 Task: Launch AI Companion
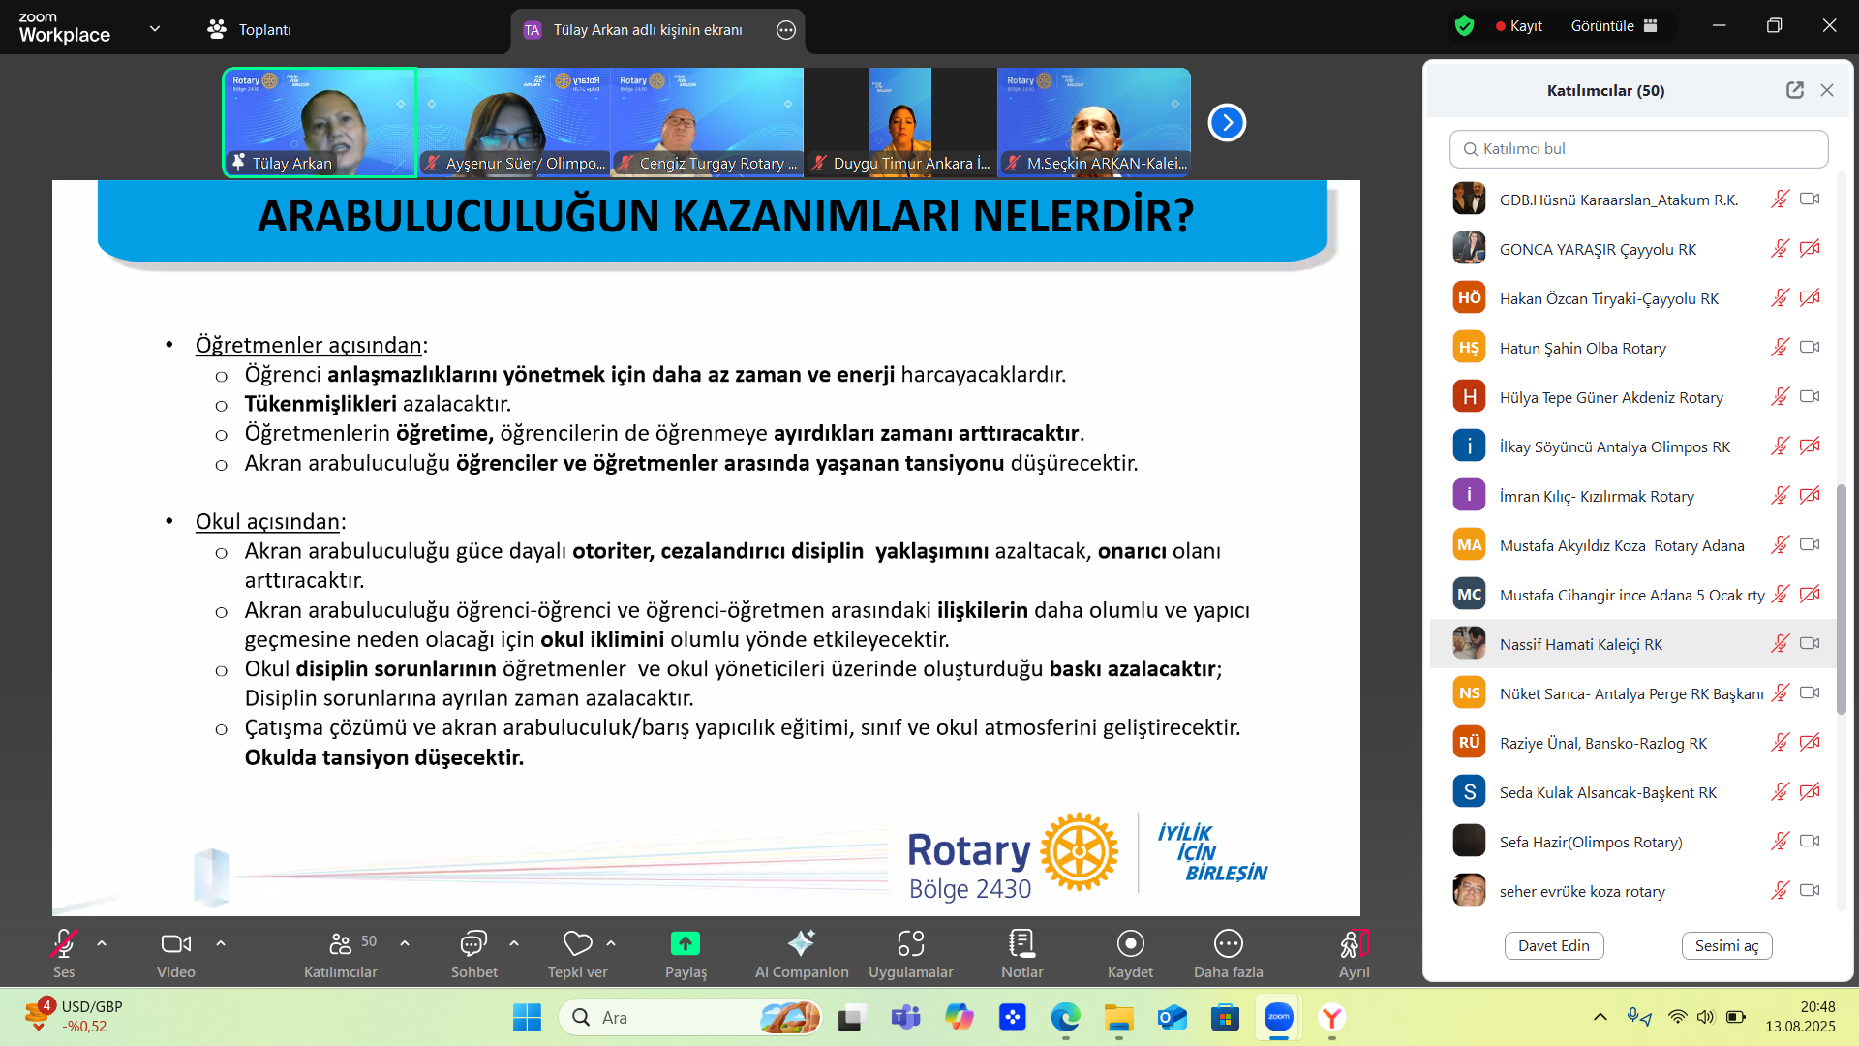(802, 953)
